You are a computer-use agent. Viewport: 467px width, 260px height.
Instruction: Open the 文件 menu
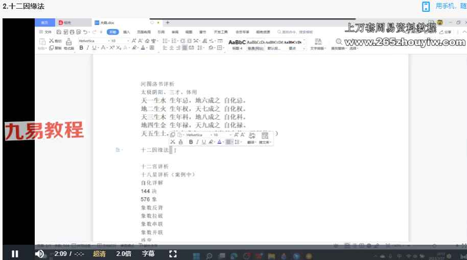[x=46, y=32]
